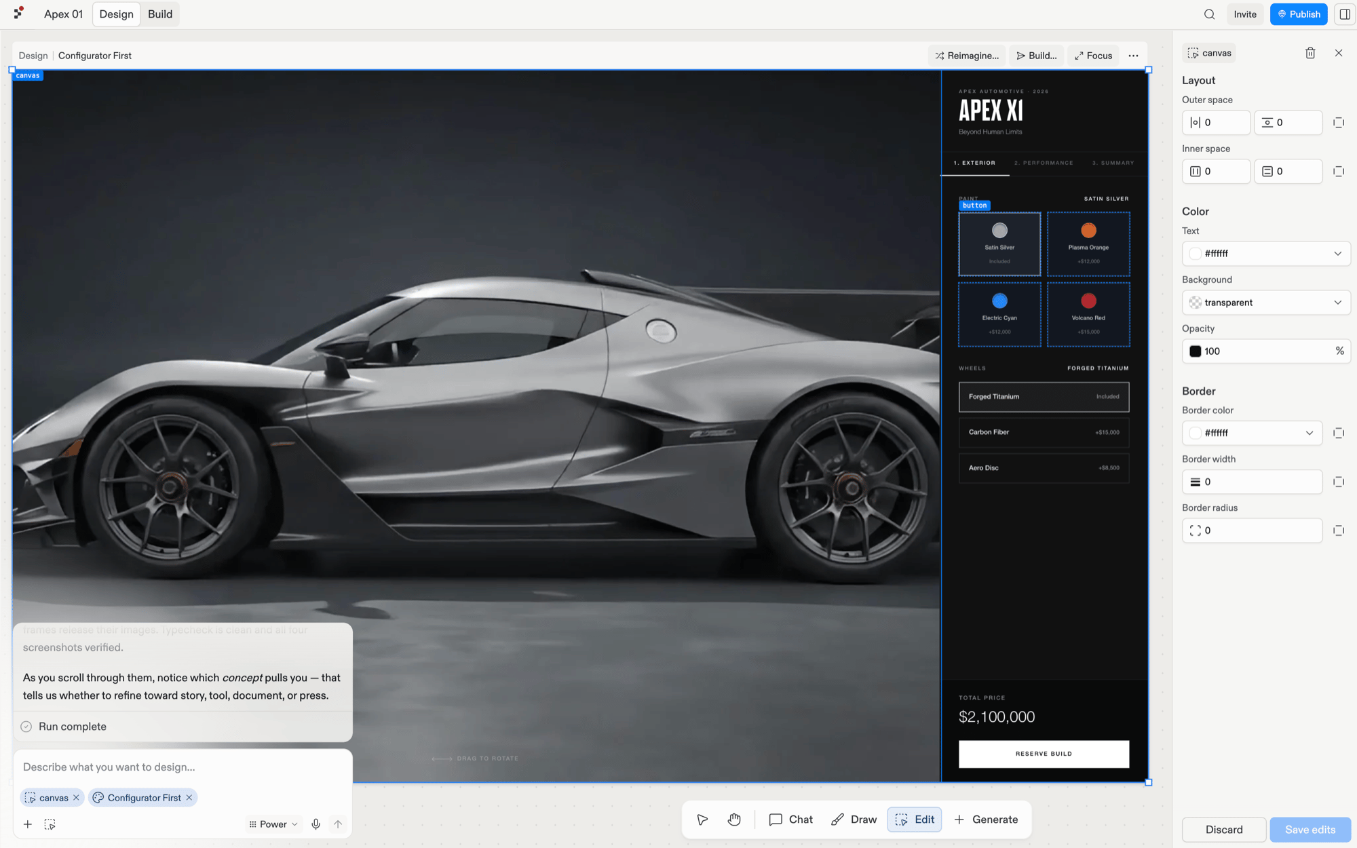Close the canvas properties panel

[1339, 53]
